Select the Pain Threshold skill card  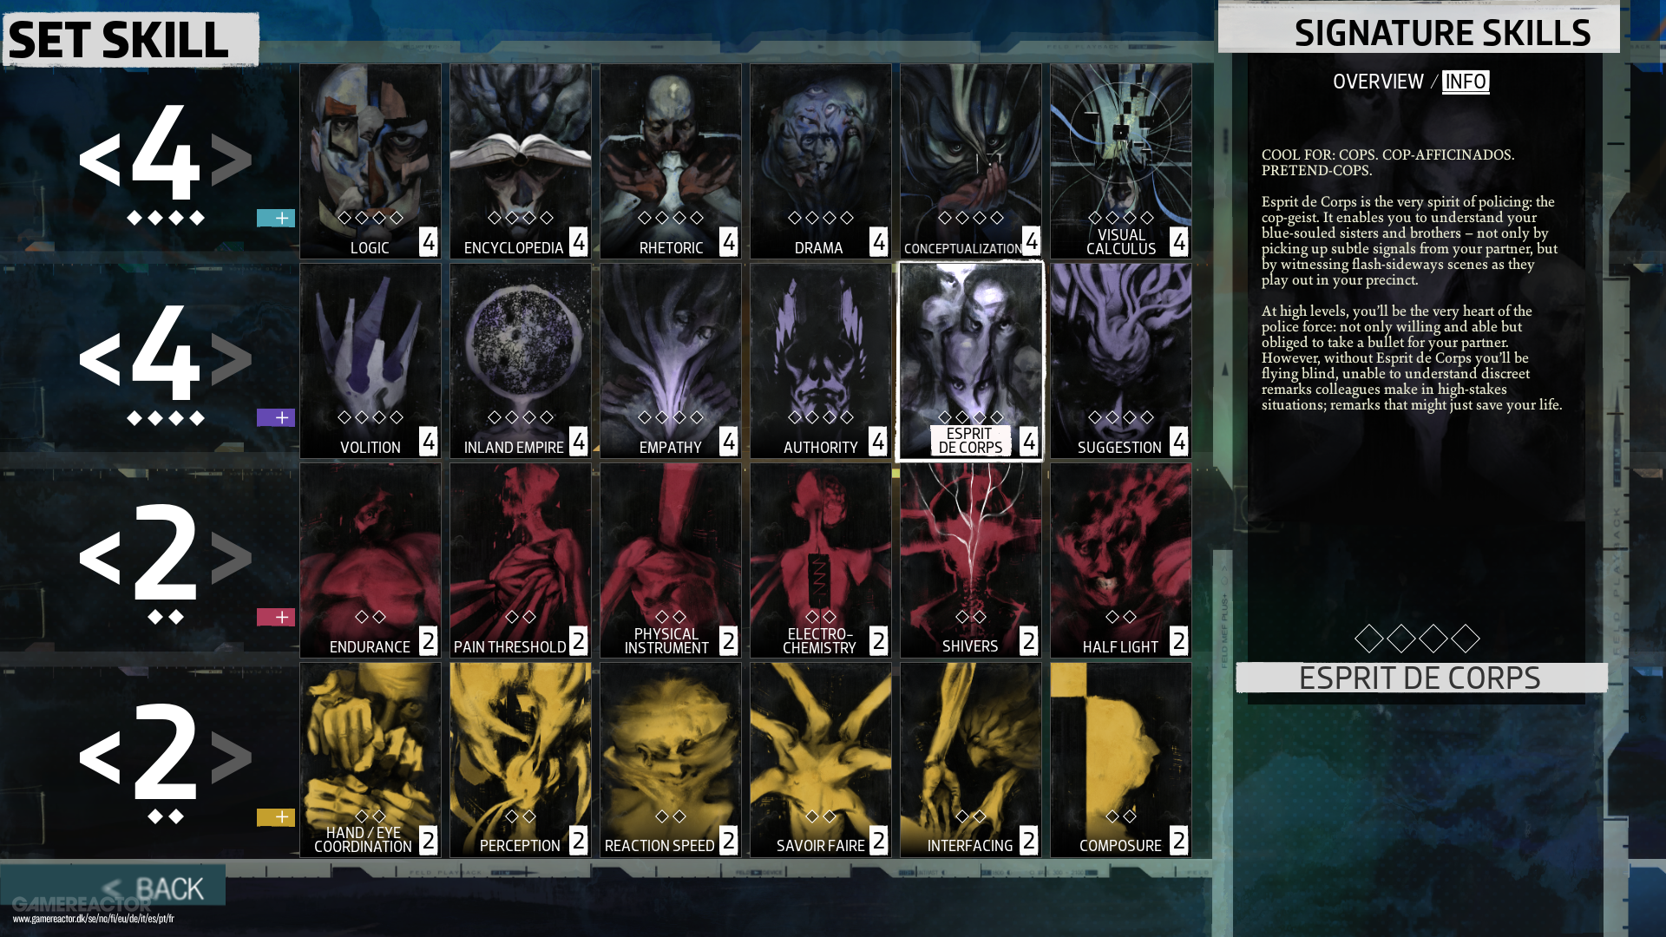(521, 560)
